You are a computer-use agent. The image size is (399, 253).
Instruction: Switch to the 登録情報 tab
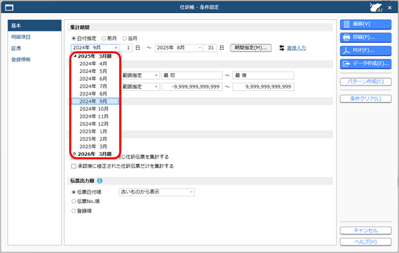(x=21, y=59)
